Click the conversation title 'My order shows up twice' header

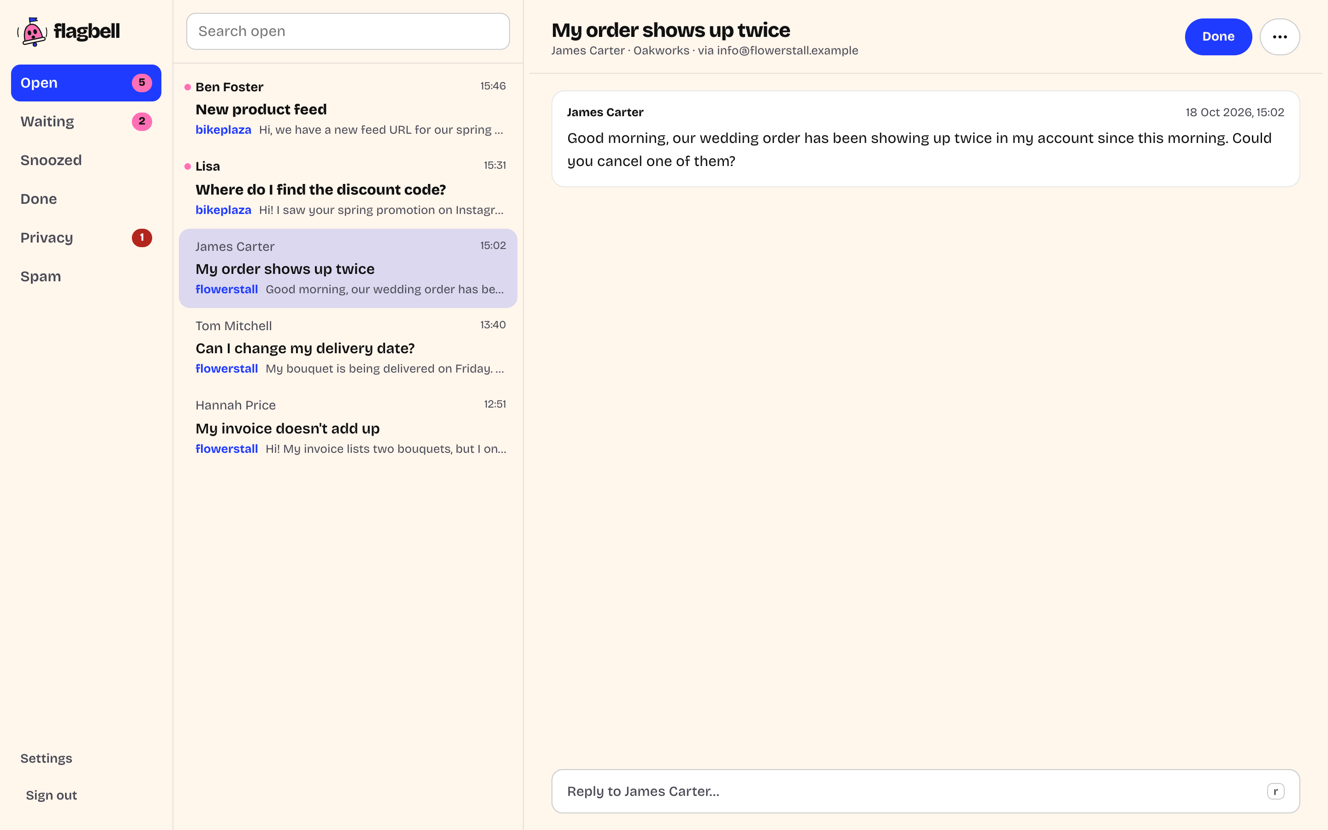670,30
